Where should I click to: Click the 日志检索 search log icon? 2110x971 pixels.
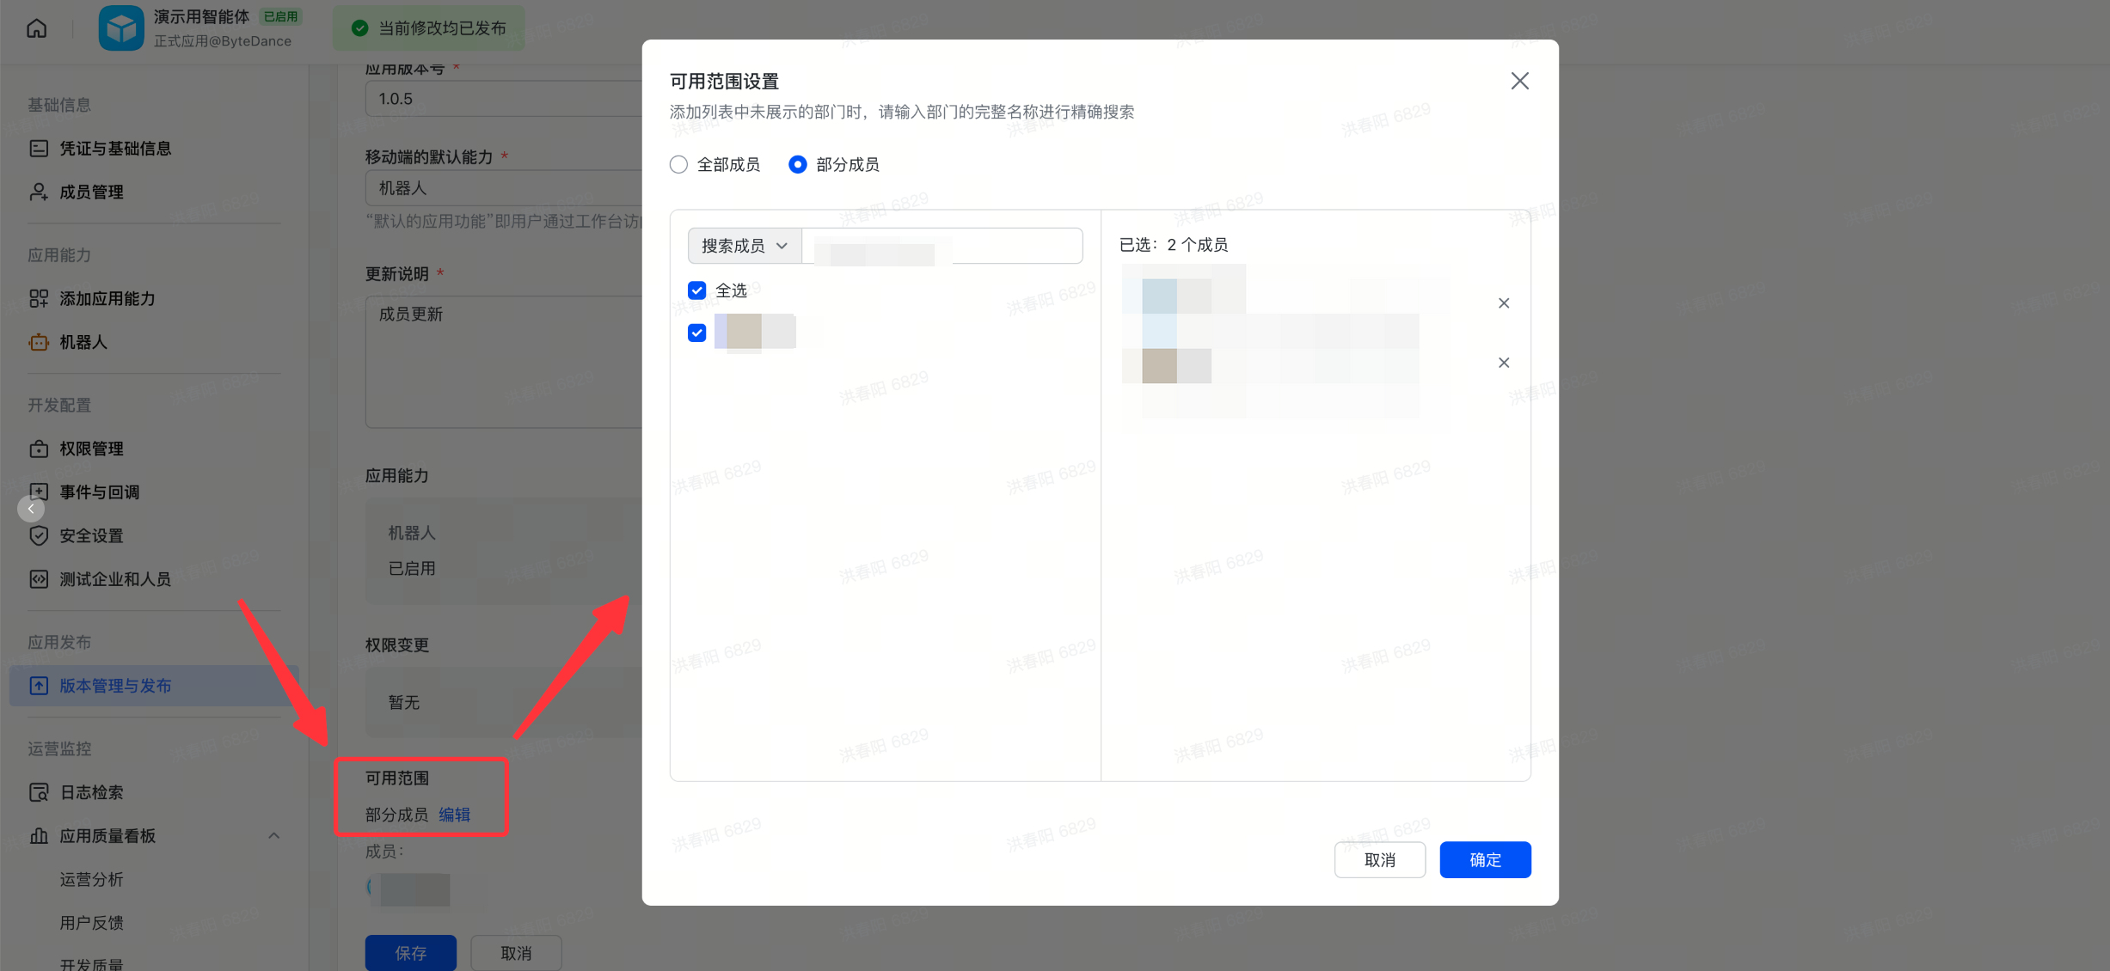[x=39, y=792]
